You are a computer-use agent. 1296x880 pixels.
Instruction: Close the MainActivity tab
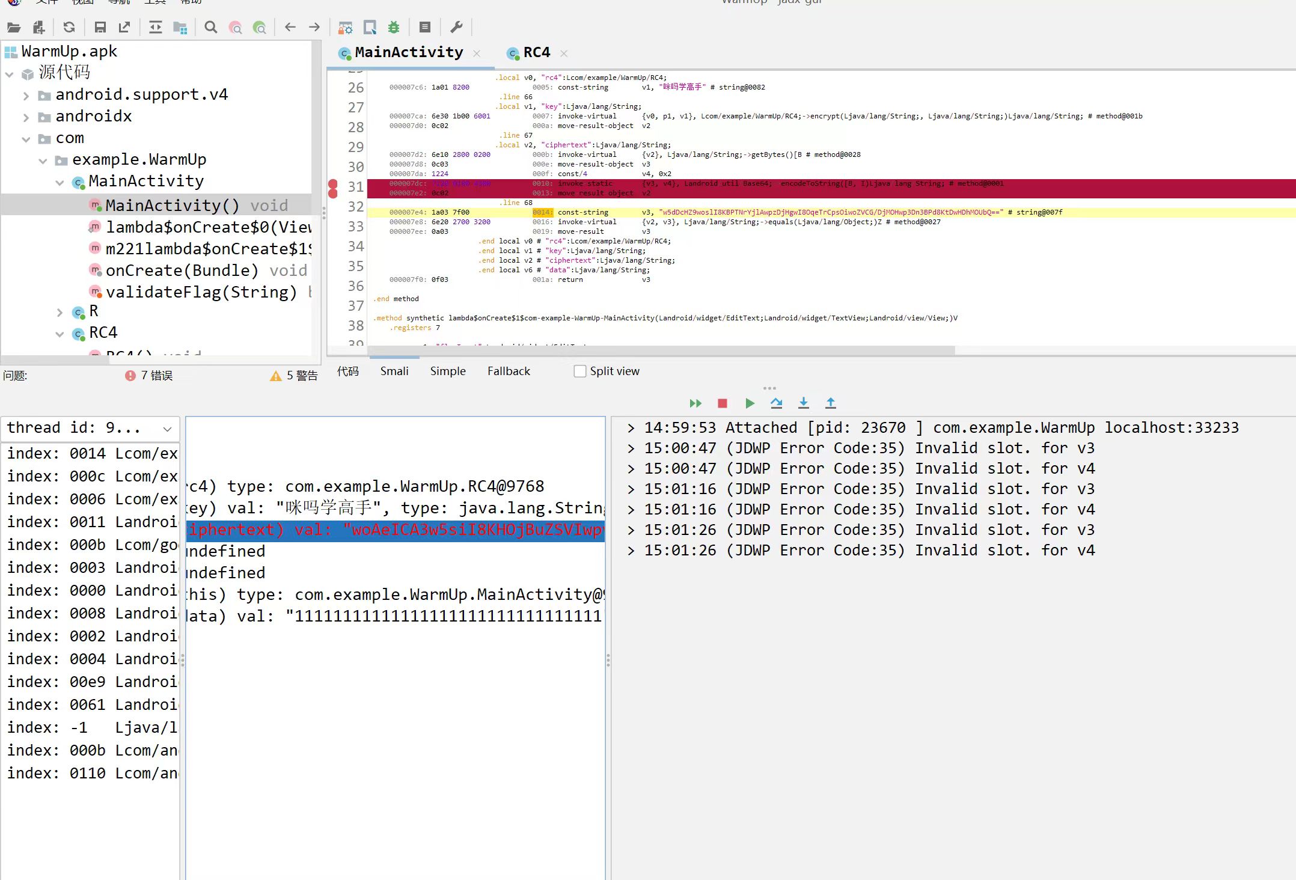477,53
